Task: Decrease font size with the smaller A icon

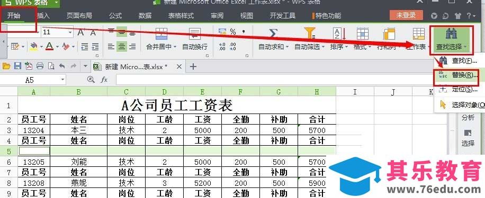Action: click(93, 32)
